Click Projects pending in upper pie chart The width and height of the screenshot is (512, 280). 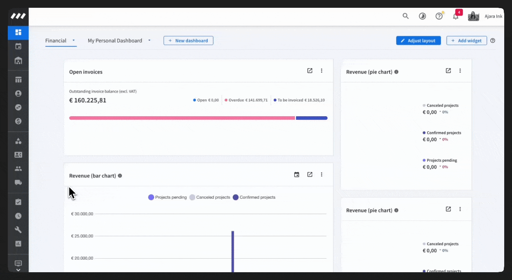(x=440, y=160)
